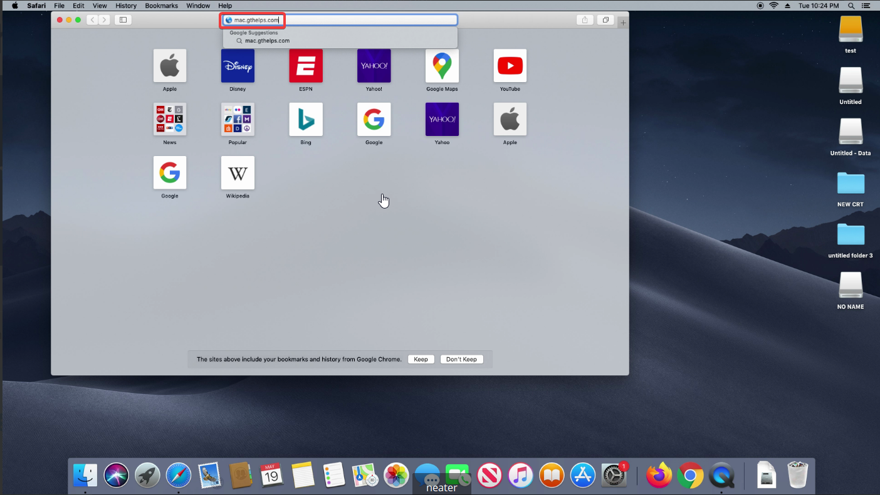Open Calendar from the Dock
This screenshot has height=495, width=880.
point(271,476)
